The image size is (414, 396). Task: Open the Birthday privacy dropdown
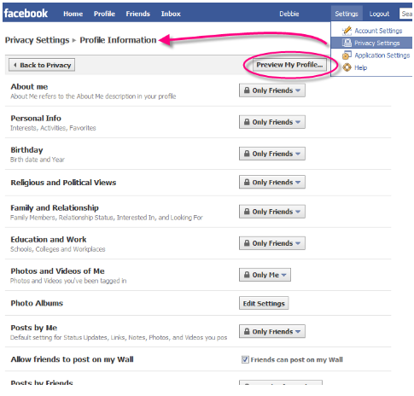click(272, 154)
